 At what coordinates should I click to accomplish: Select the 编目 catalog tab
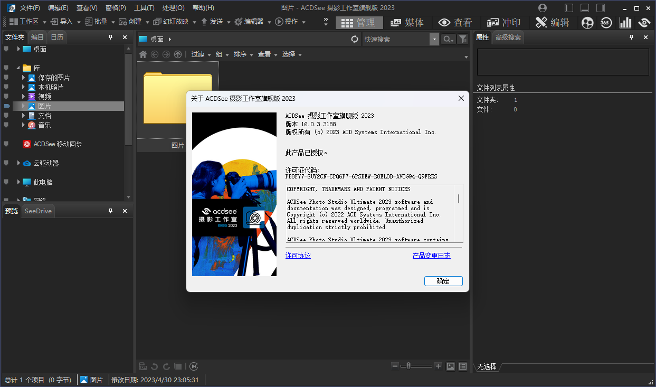point(37,37)
